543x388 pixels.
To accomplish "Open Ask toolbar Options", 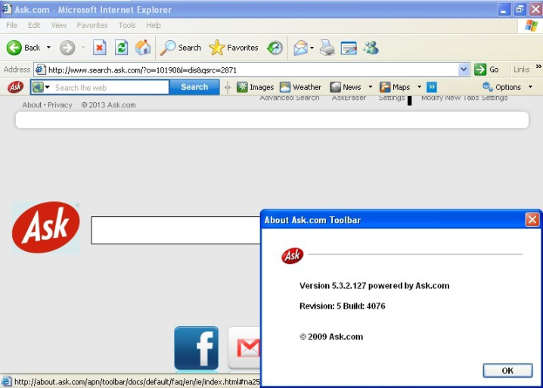I will click(502, 87).
